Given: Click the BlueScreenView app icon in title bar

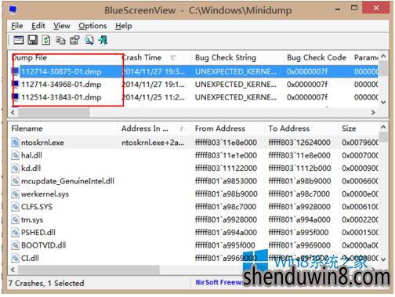Looking at the screenshot, I should [x=13, y=9].
